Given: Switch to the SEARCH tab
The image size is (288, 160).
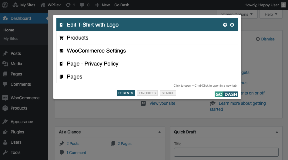Looking at the screenshot, I should 168,93.
